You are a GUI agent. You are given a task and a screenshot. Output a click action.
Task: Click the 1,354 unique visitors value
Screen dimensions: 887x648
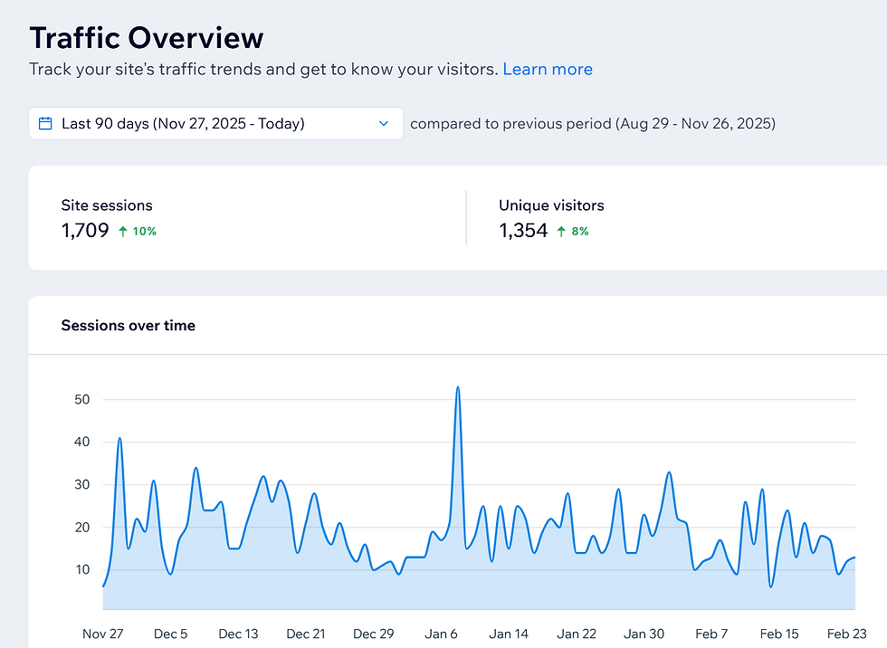click(x=523, y=231)
